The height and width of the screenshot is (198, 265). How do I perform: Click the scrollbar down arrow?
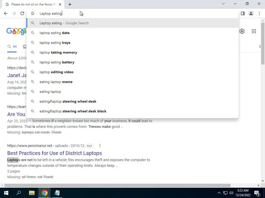coord(262,181)
